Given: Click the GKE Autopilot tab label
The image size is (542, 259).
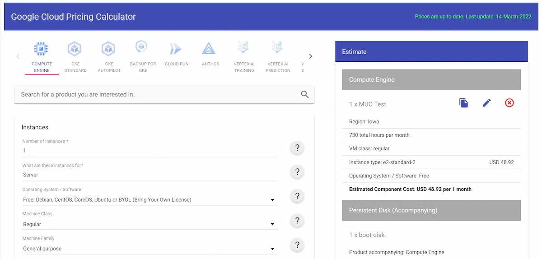Looking at the screenshot, I should point(109,67).
